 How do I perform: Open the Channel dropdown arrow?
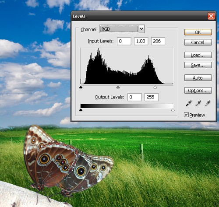pos(141,29)
